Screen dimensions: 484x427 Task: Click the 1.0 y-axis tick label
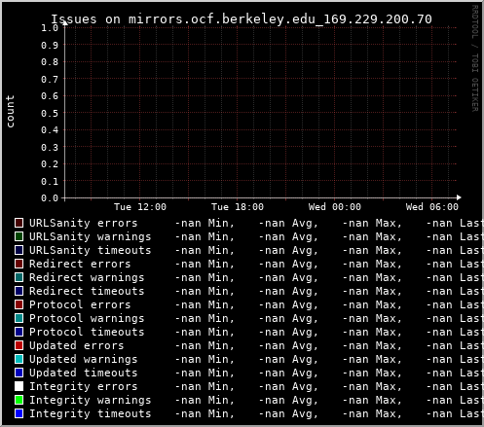(50, 27)
